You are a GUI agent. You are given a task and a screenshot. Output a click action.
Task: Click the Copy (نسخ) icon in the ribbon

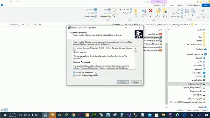pyautogui.click(x=193, y=11)
